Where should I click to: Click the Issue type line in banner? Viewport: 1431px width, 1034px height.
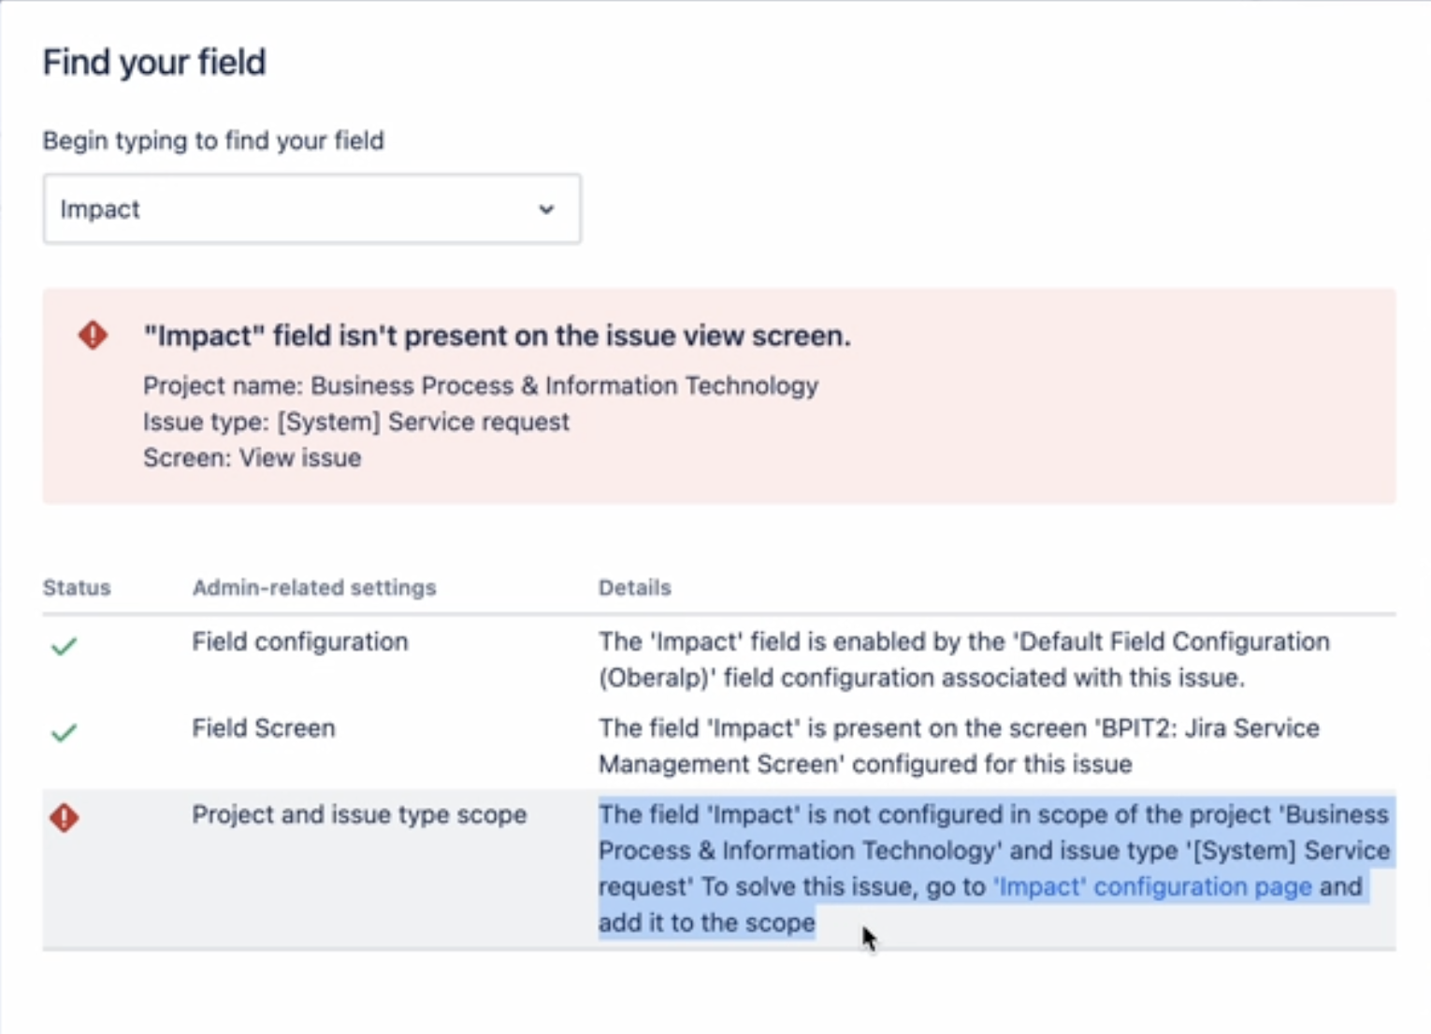point(355,422)
